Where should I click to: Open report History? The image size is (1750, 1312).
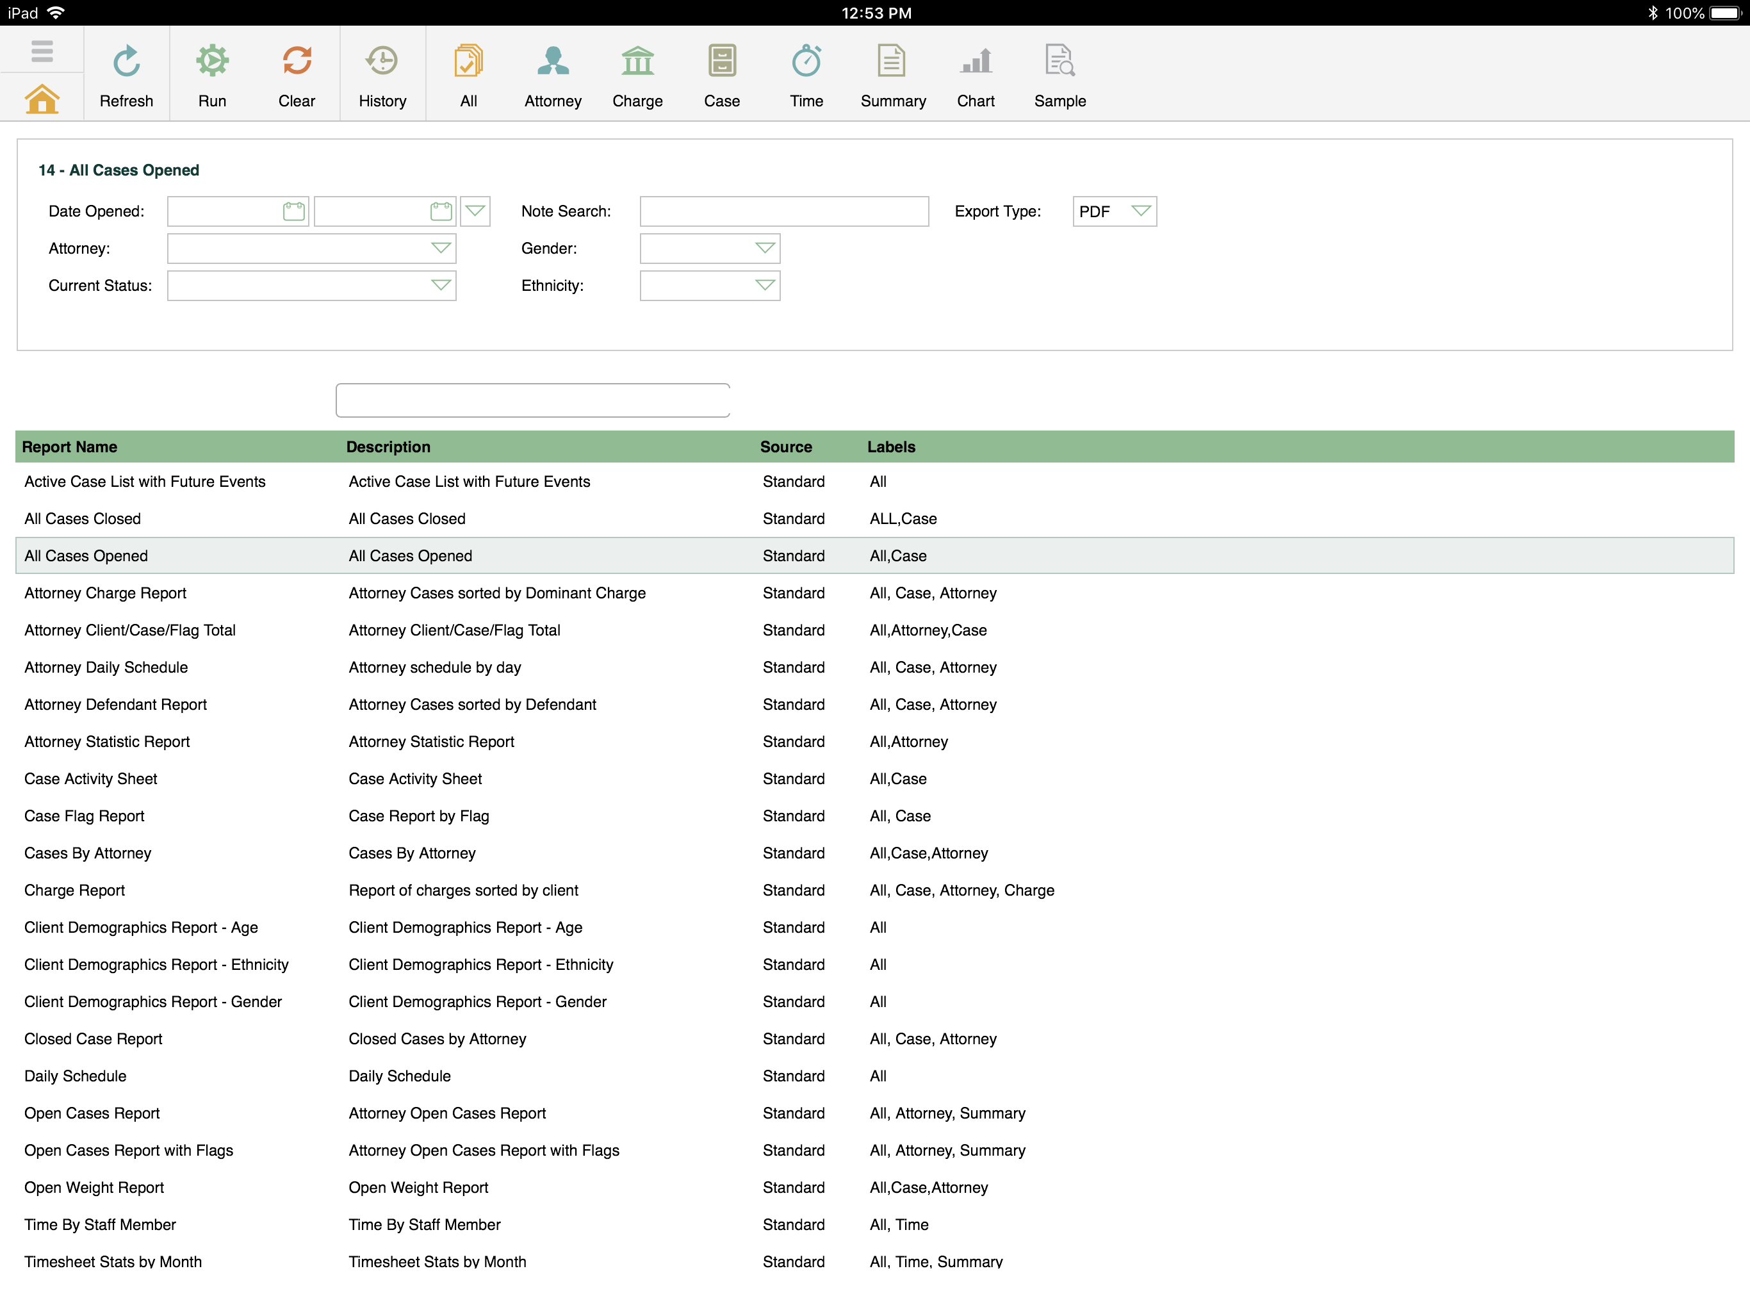point(382,76)
